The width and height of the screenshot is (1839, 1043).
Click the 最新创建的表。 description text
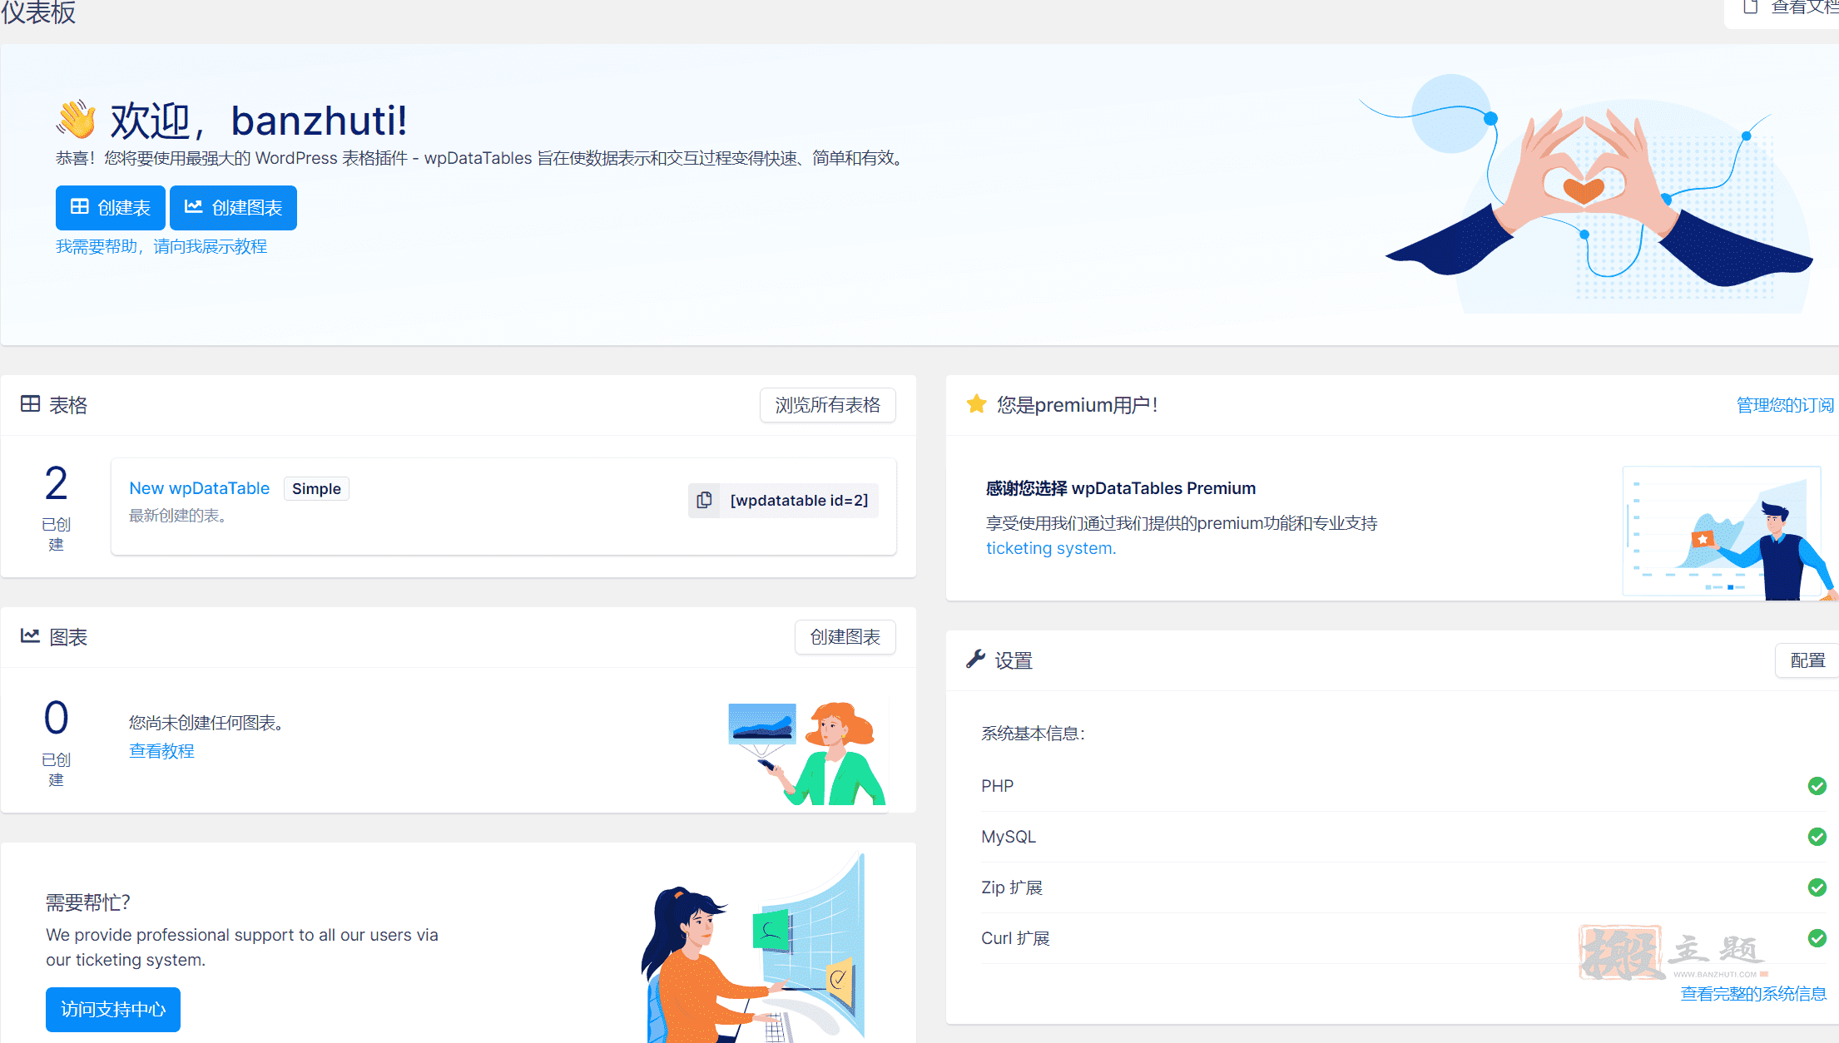click(179, 516)
